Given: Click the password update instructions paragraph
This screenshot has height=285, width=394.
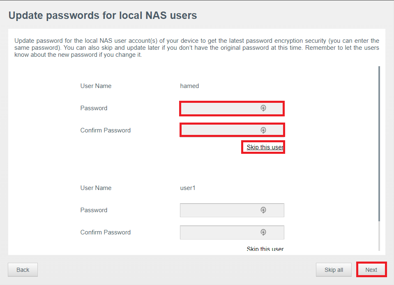Looking at the screenshot, I should (197, 48).
